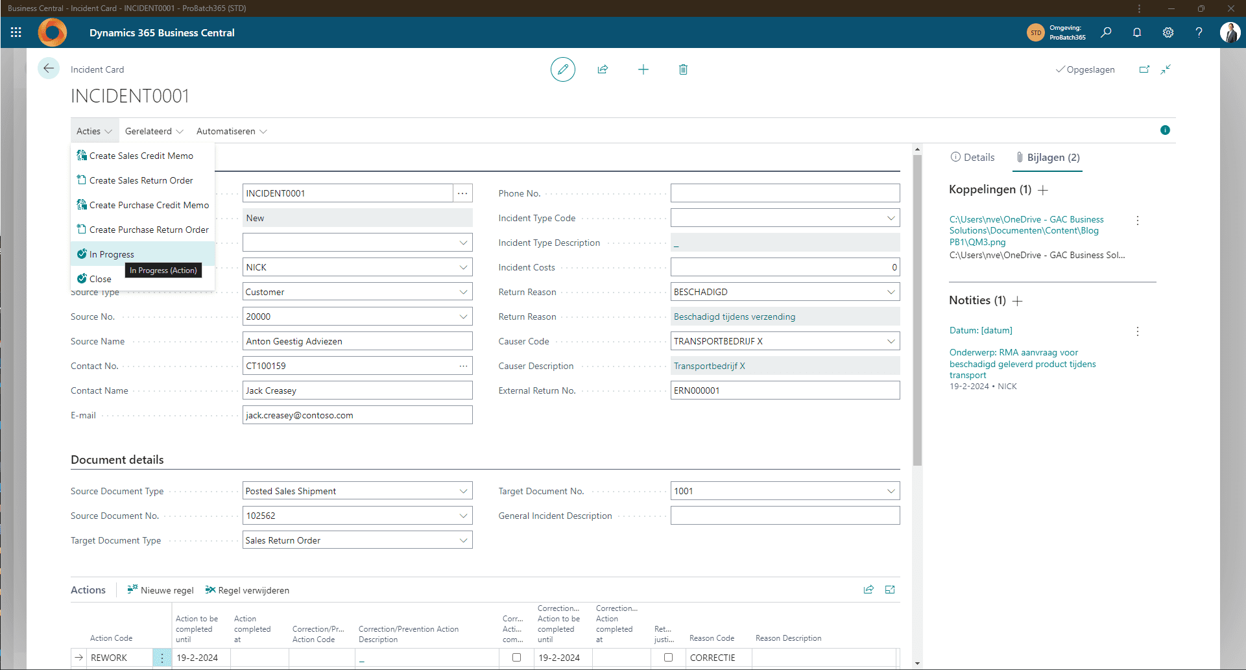Add a new Koppelingen link with plus
The width and height of the screenshot is (1246, 670).
1043,190
